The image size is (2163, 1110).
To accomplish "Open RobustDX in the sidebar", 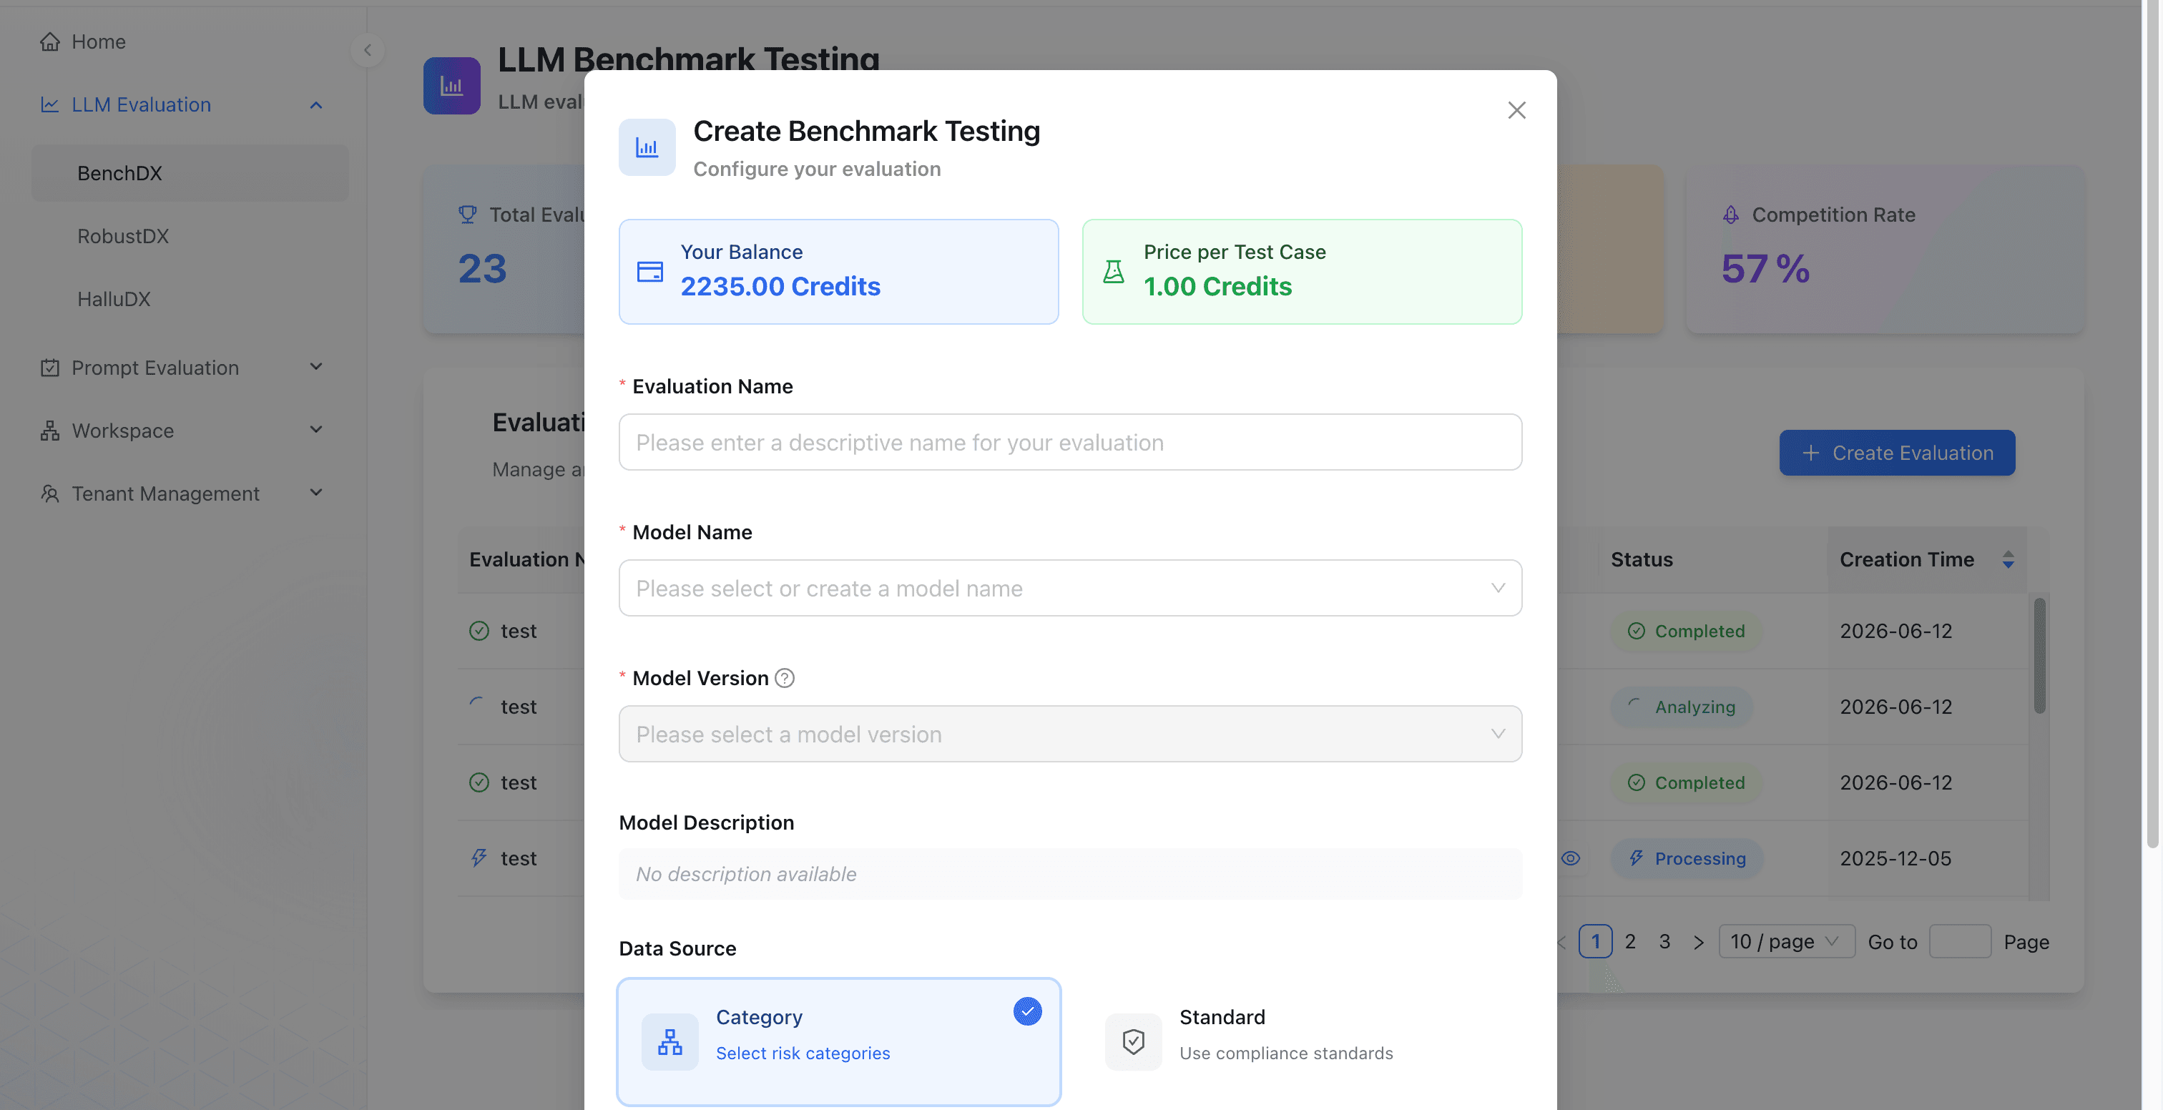I will pos(190,235).
